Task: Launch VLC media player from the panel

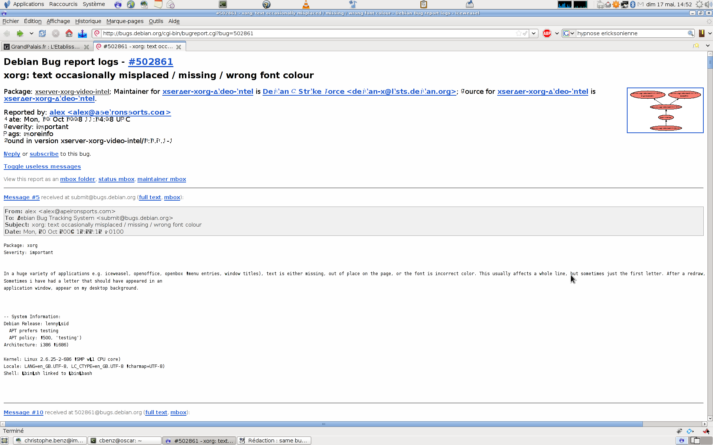Action: pyautogui.click(x=306, y=4)
